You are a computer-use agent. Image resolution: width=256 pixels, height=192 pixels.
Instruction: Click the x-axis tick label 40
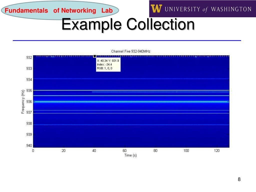[94, 150]
